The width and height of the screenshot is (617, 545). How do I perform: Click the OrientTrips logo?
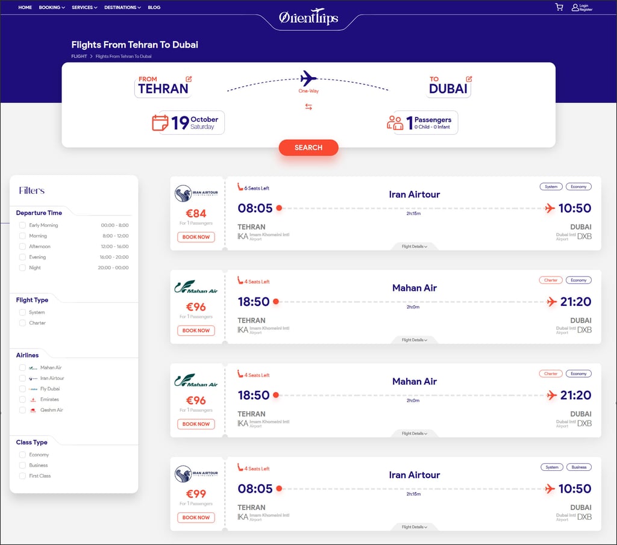(x=308, y=19)
